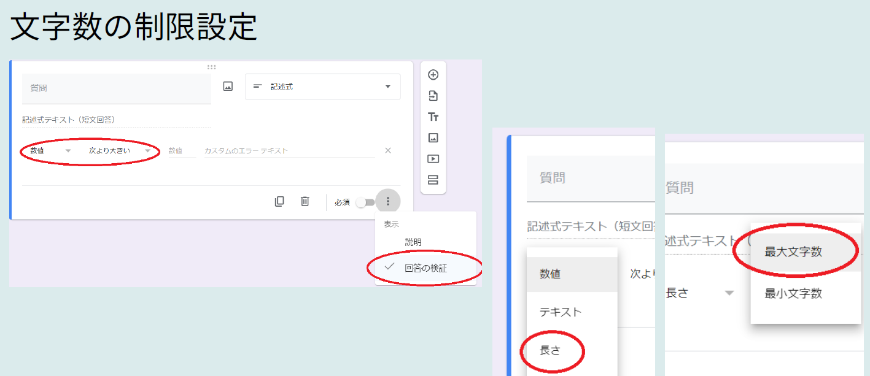Add title and description with Tt icon

[x=433, y=117]
